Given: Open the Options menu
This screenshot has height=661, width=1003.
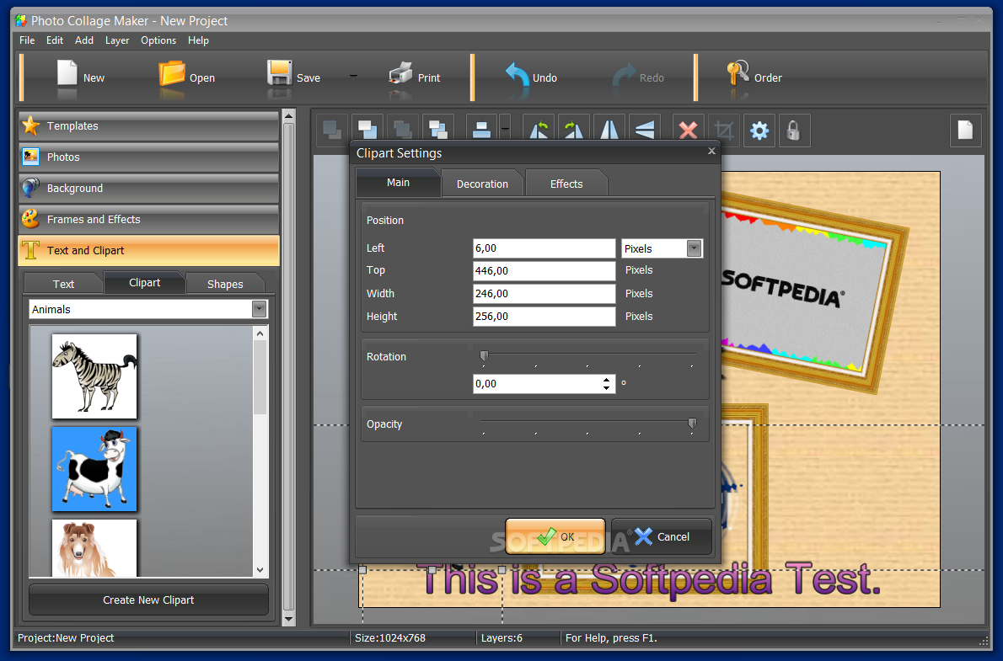Looking at the screenshot, I should pos(158,40).
